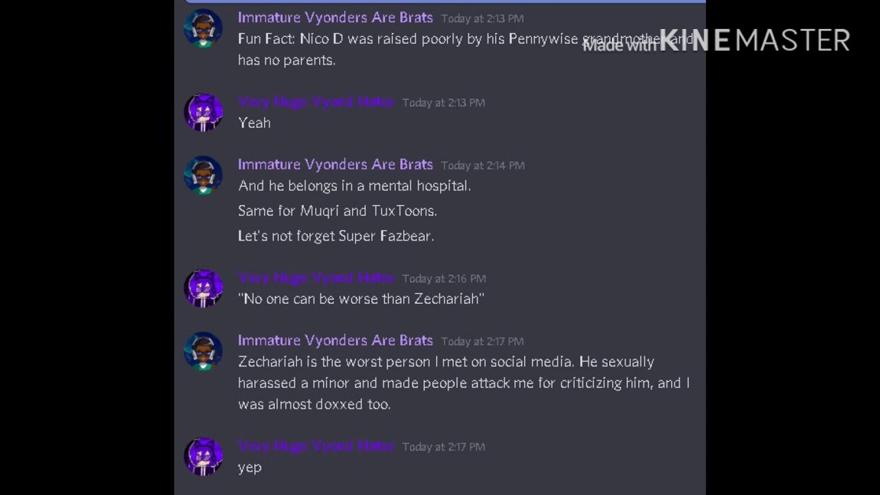Select the "Yeah" message text
This screenshot has width=880, height=495.
[x=254, y=123]
